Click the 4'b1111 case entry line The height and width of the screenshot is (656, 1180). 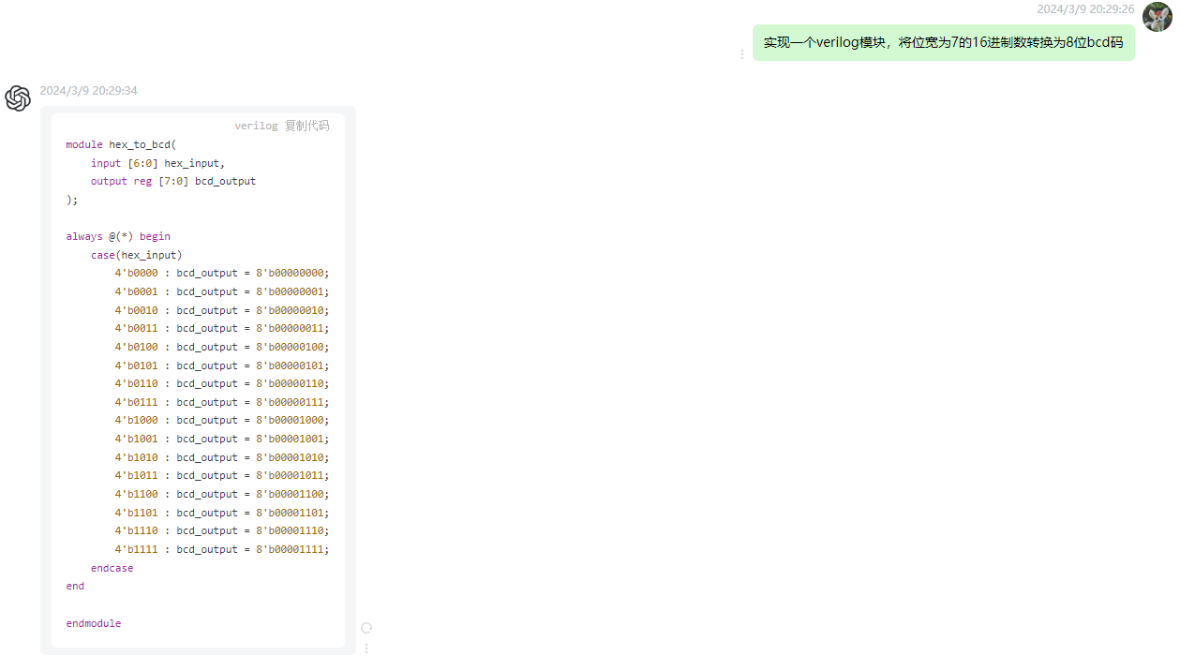pos(222,549)
